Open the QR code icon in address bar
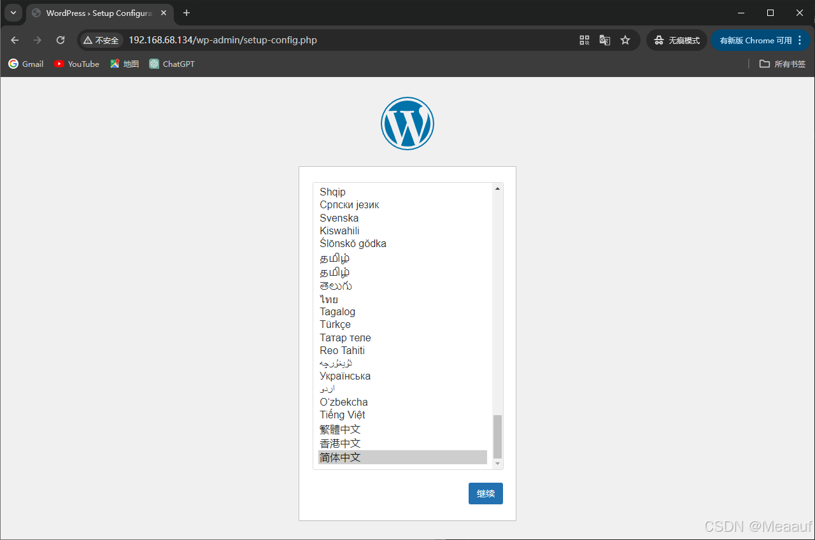The height and width of the screenshot is (540, 815). coord(585,40)
